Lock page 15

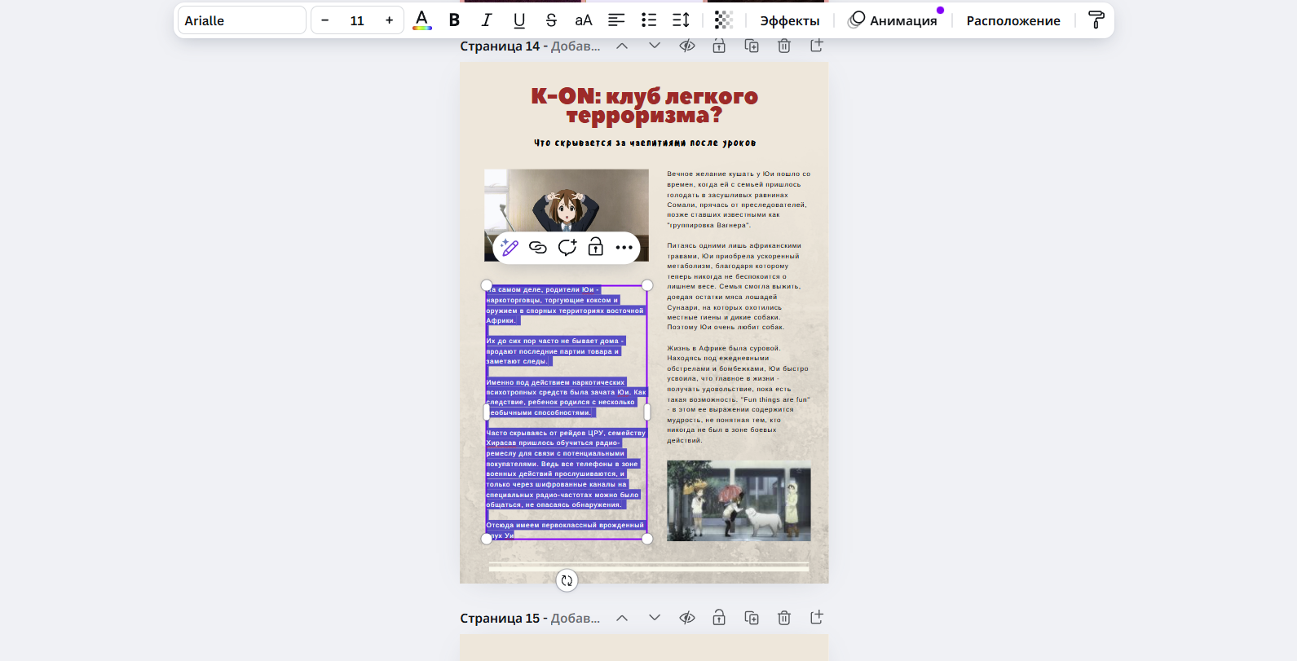click(719, 618)
